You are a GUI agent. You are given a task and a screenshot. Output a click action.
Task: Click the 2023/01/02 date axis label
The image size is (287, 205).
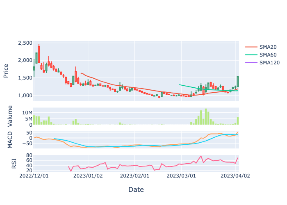pyautogui.click(x=88, y=176)
